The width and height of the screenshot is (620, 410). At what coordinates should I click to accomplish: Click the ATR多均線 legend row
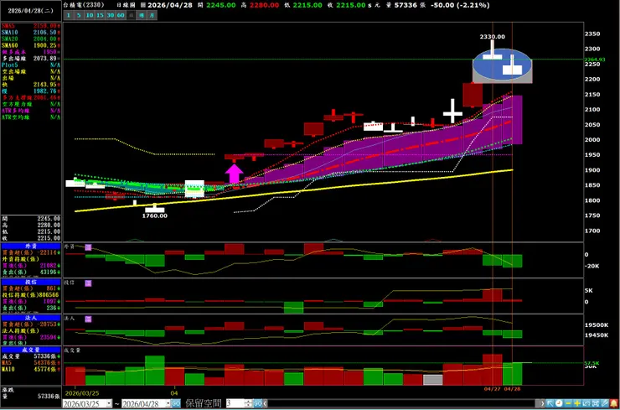point(31,111)
